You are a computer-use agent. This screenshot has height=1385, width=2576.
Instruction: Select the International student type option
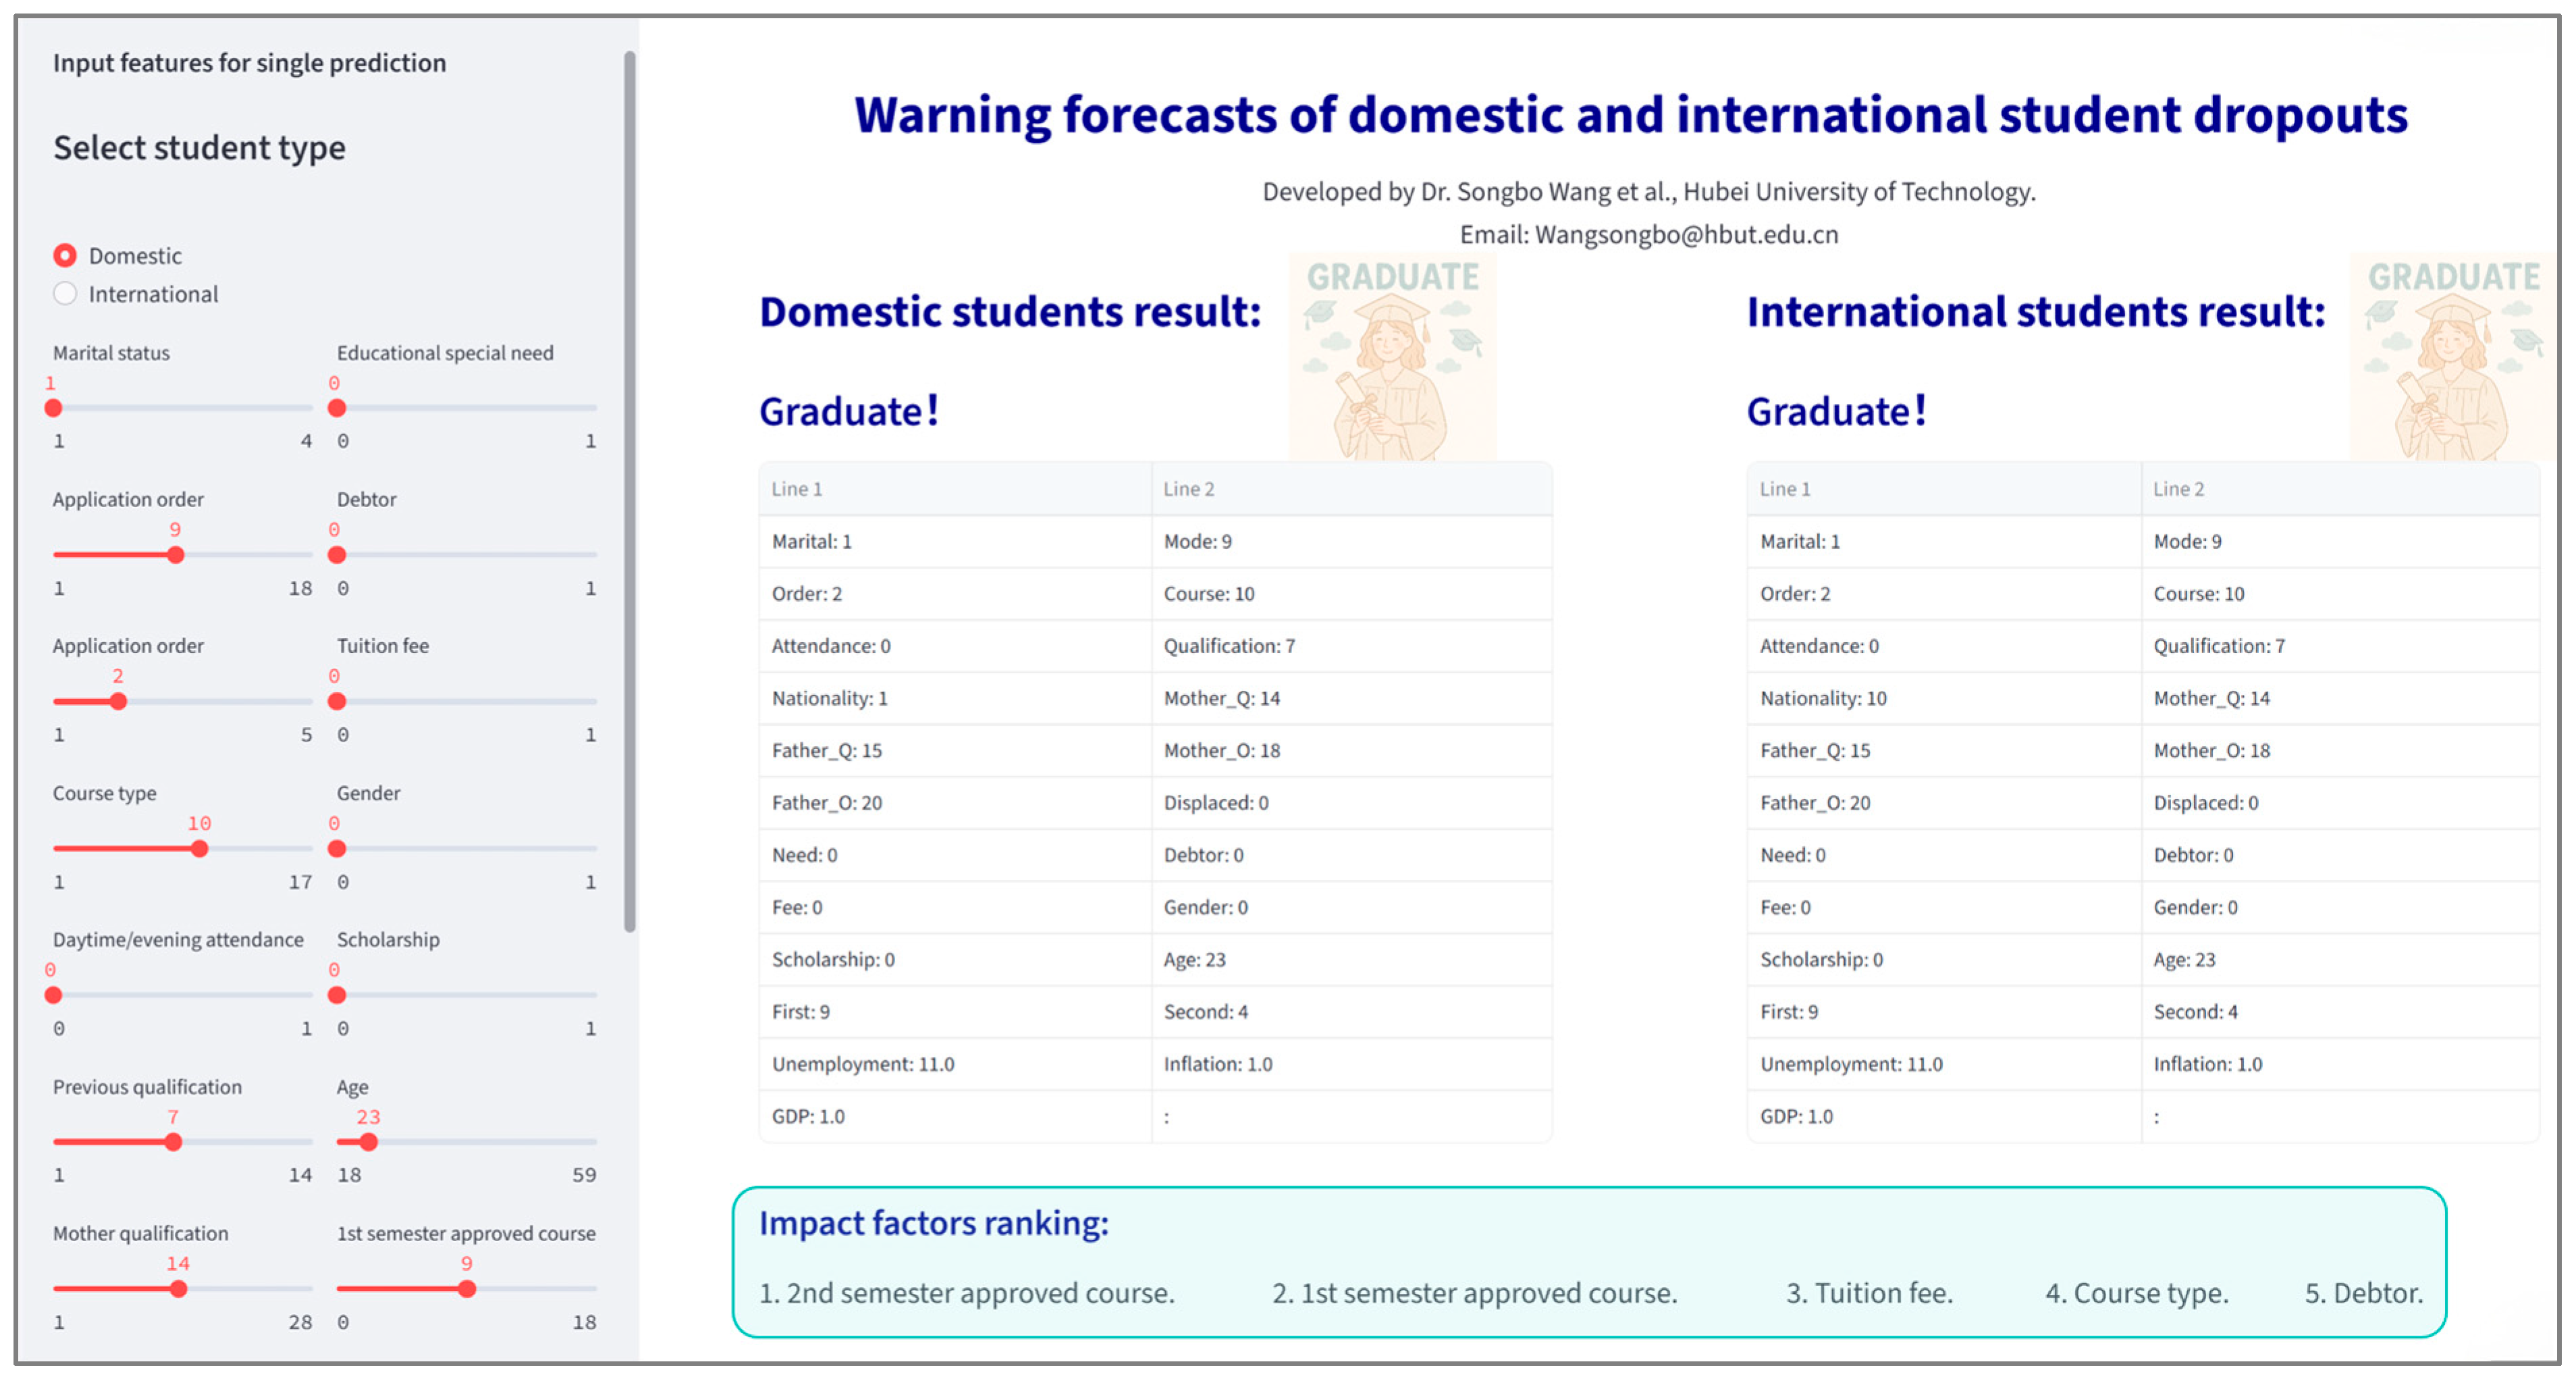tap(65, 294)
